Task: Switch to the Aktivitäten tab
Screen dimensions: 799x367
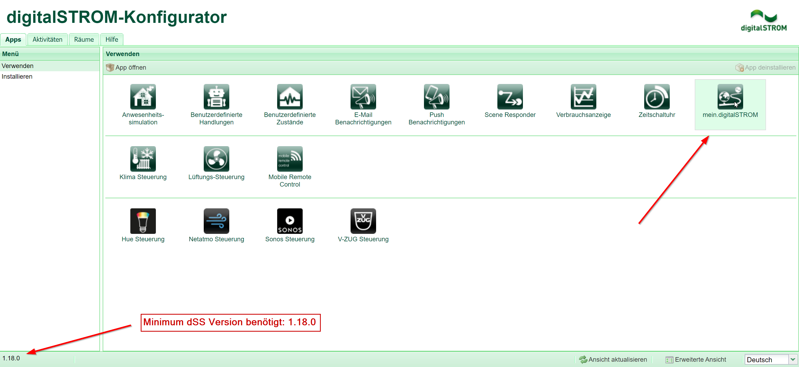Action: point(47,39)
